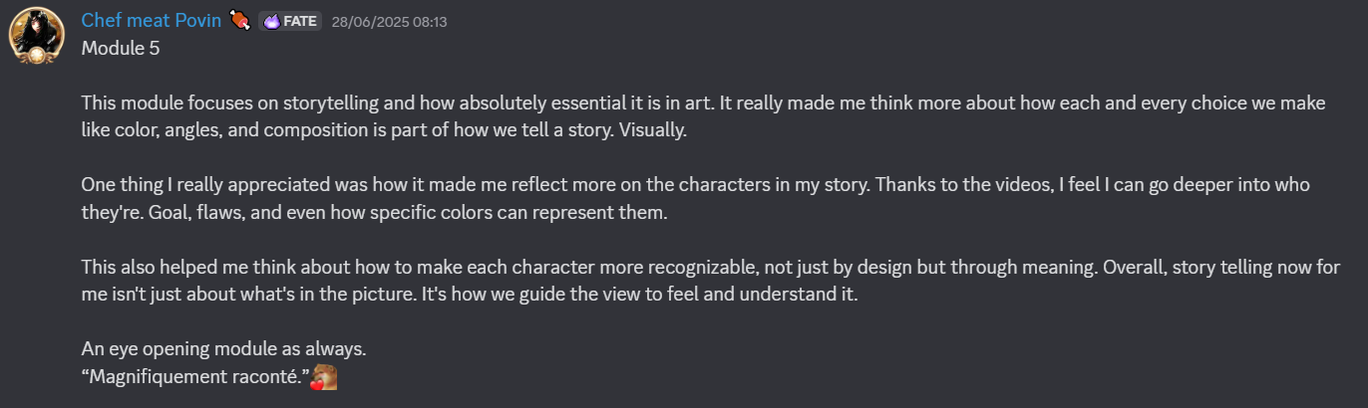This screenshot has width=1368, height=408.
Task: Click the dog-with-heart emoji after the quote
Action: pos(323,378)
